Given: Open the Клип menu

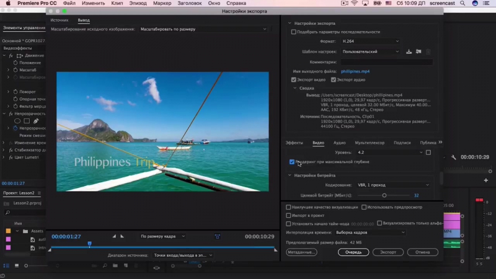Looking at the screenshot, I should 117,3.
